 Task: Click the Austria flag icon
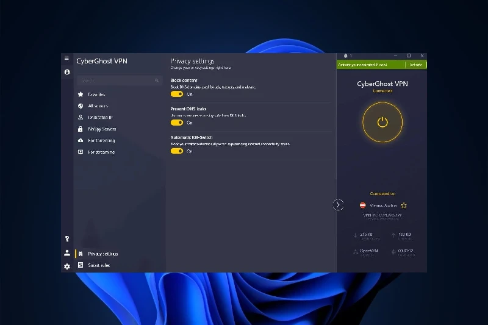[x=362, y=205]
